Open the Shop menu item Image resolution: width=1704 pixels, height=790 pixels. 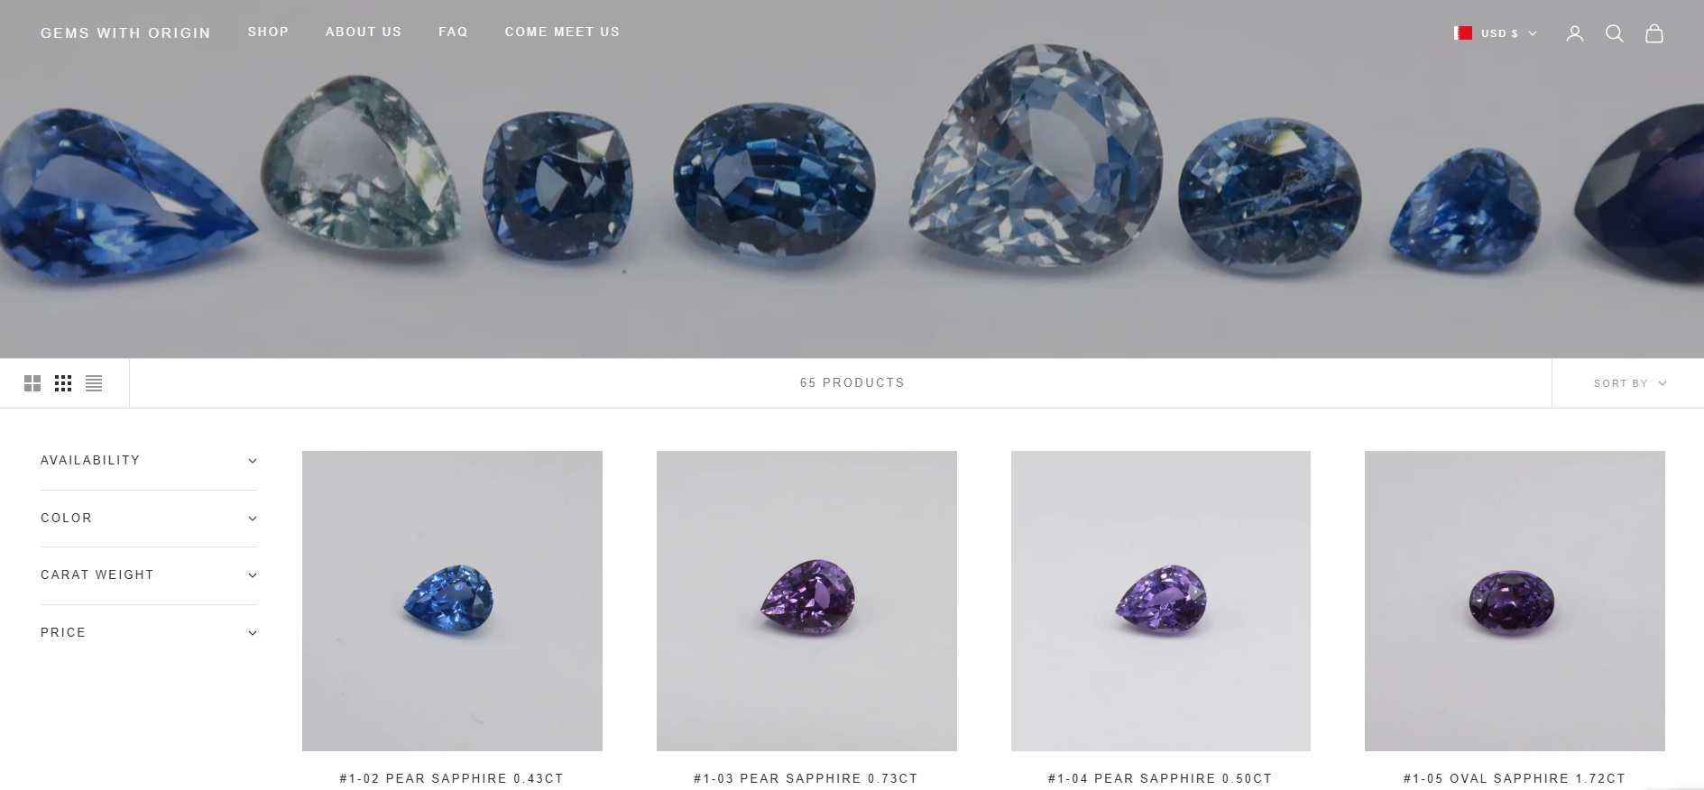coord(269,32)
